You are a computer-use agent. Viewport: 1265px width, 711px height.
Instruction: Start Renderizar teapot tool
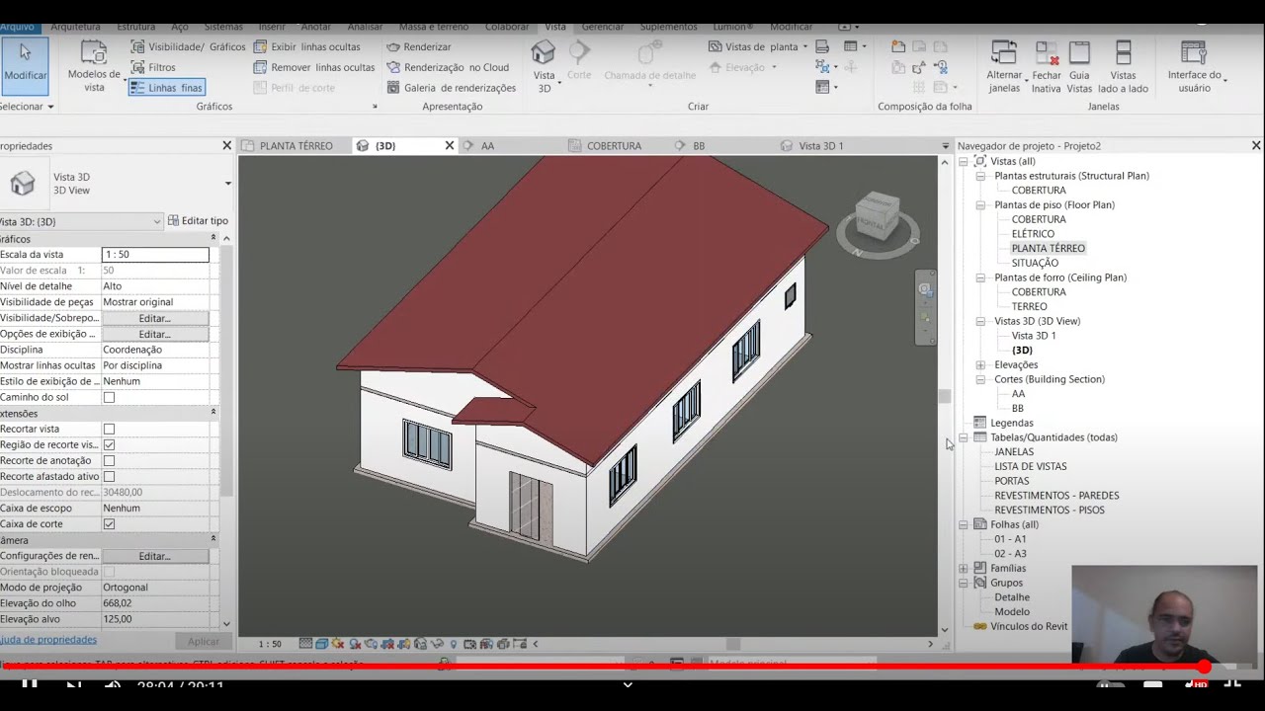coord(419,46)
